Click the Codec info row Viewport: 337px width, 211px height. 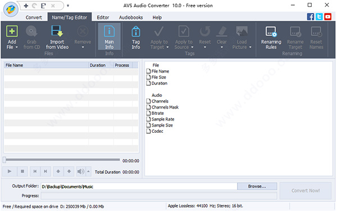155,131
